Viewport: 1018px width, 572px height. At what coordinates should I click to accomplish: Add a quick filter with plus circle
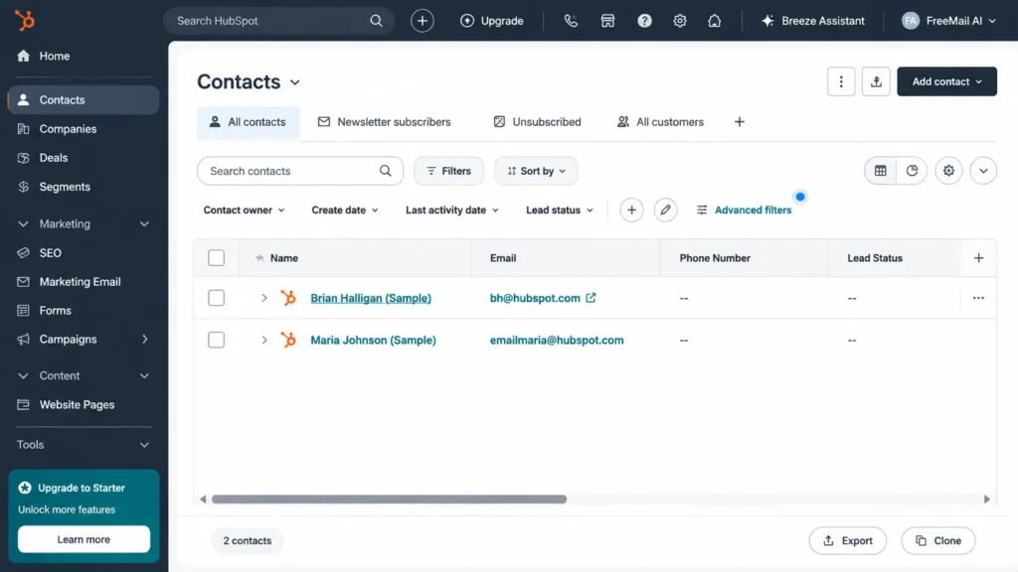click(x=631, y=211)
